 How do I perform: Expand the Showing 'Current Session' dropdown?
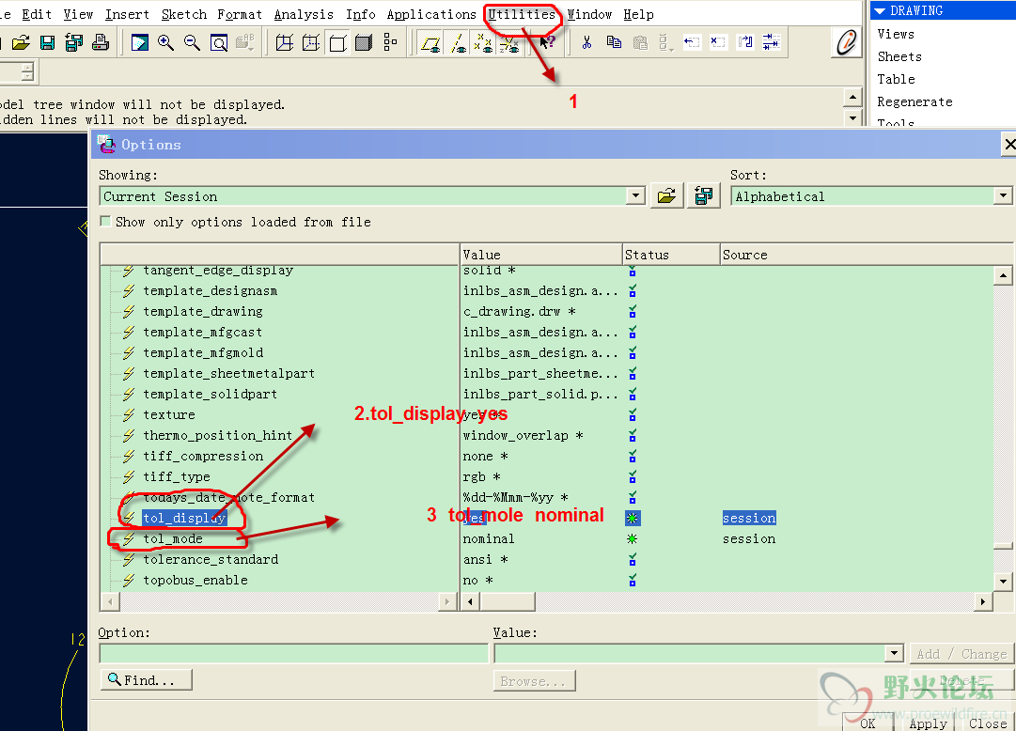(x=636, y=196)
